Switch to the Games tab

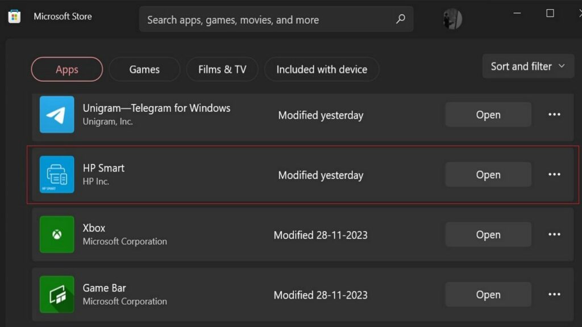(x=144, y=69)
